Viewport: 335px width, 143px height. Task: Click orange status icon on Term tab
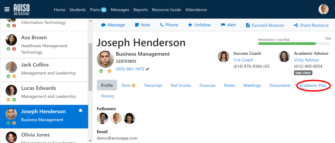pos(134,85)
